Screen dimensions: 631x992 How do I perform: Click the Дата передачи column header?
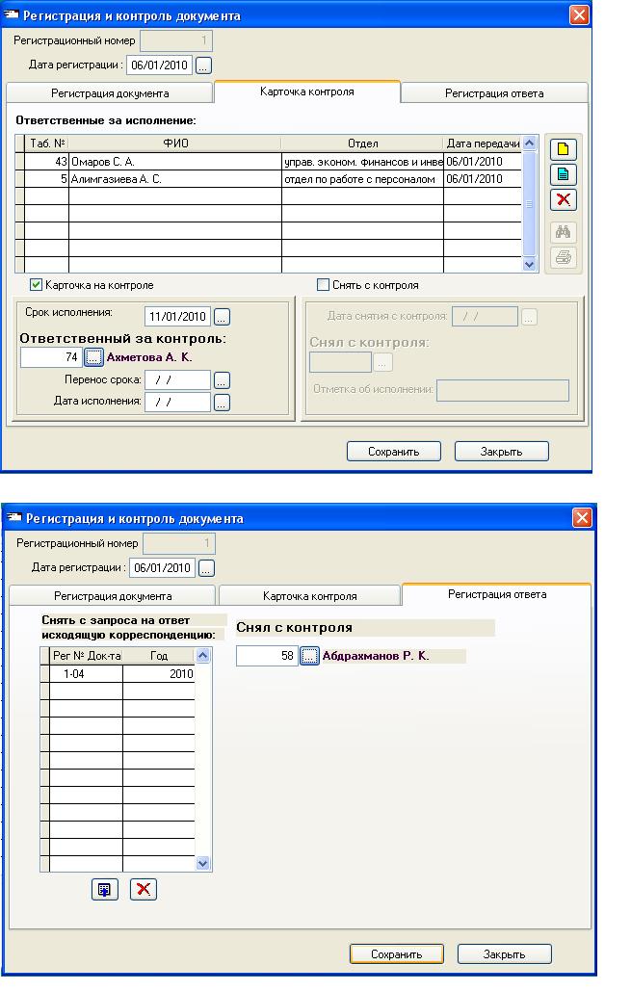[483, 144]
